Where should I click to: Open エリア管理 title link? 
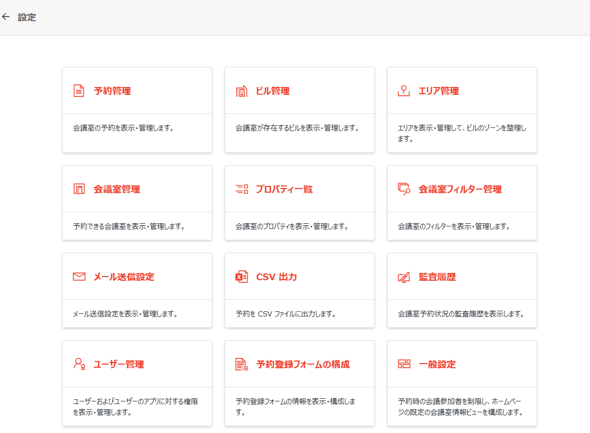pos(439,91)
